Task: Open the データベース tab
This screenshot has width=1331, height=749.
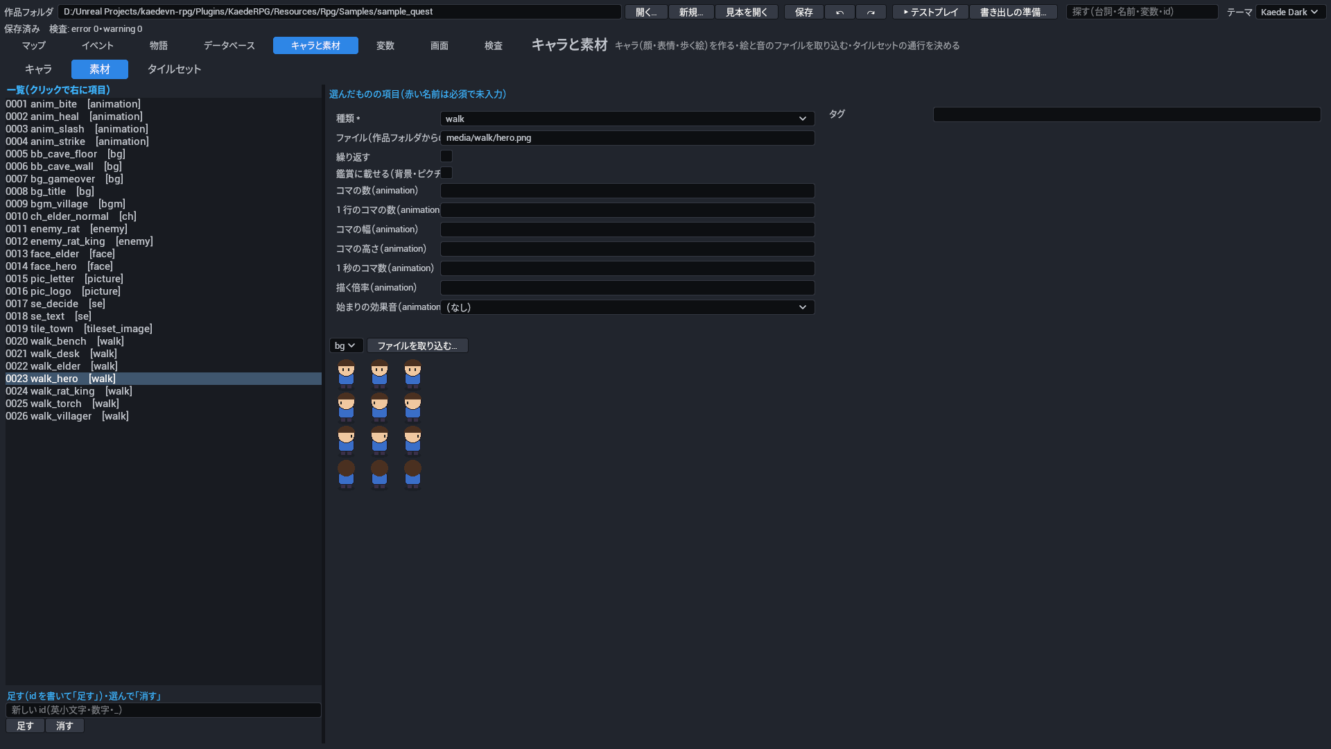Action: pyautogui.click(x=229, y=46)
